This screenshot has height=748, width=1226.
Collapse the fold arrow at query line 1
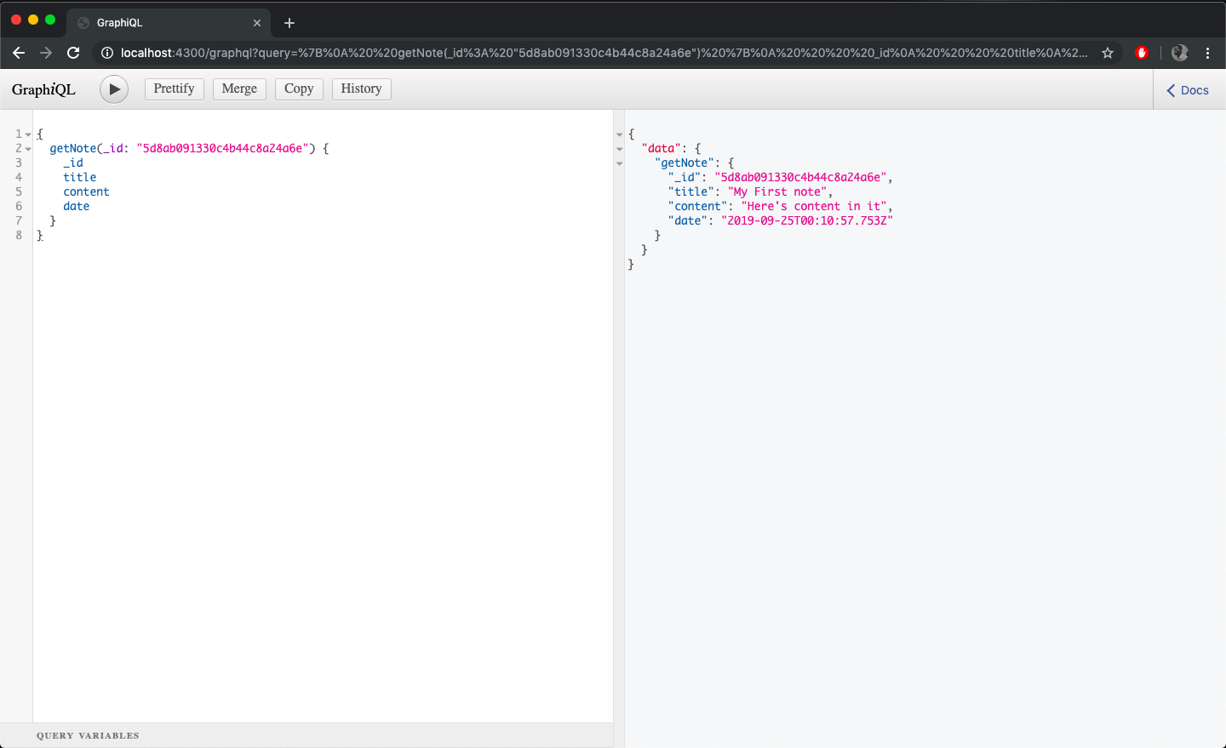pyautogui.click(x=28, y=134)
